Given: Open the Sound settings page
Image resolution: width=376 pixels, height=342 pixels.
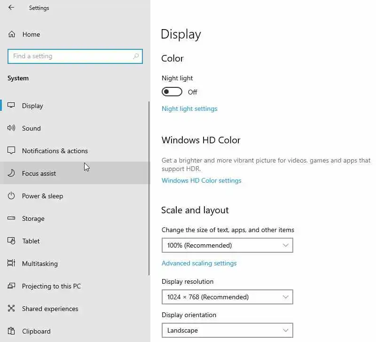Looking at the screenshot, I should point(74,128).
